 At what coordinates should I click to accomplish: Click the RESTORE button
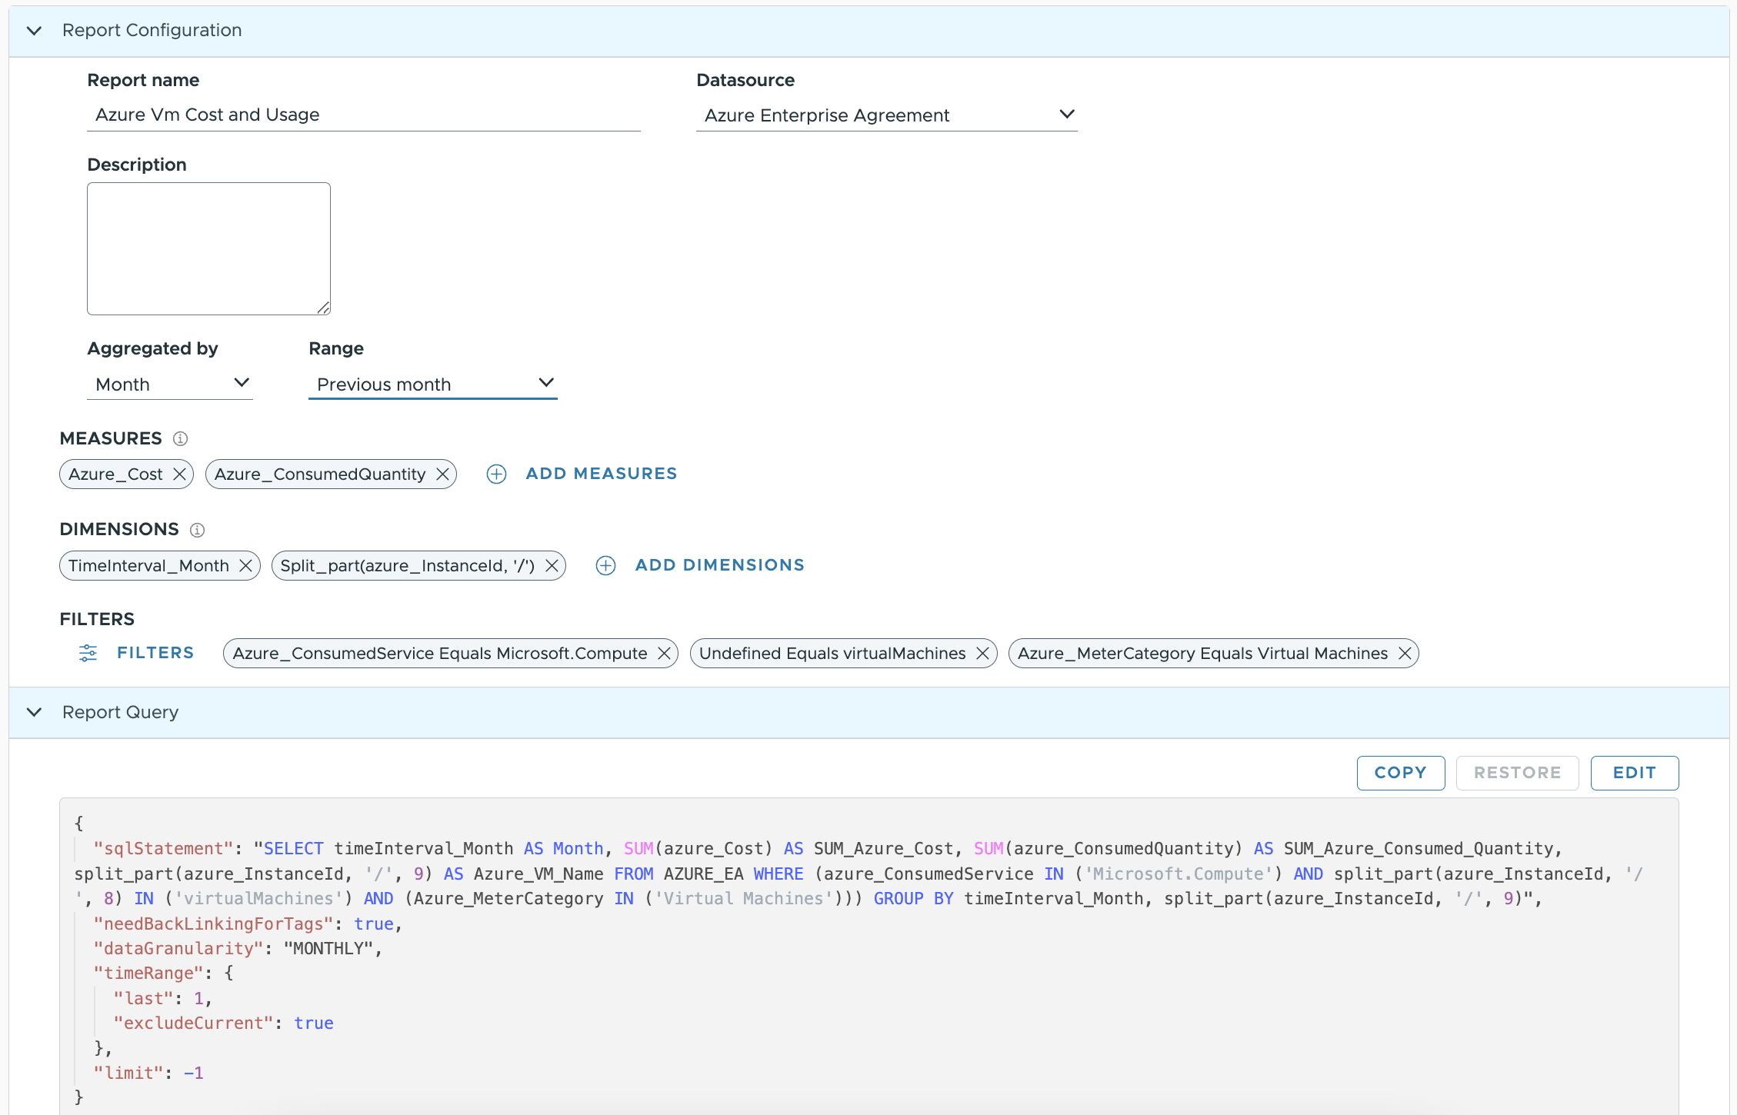pyautogui.click(x=1517, y=773)
